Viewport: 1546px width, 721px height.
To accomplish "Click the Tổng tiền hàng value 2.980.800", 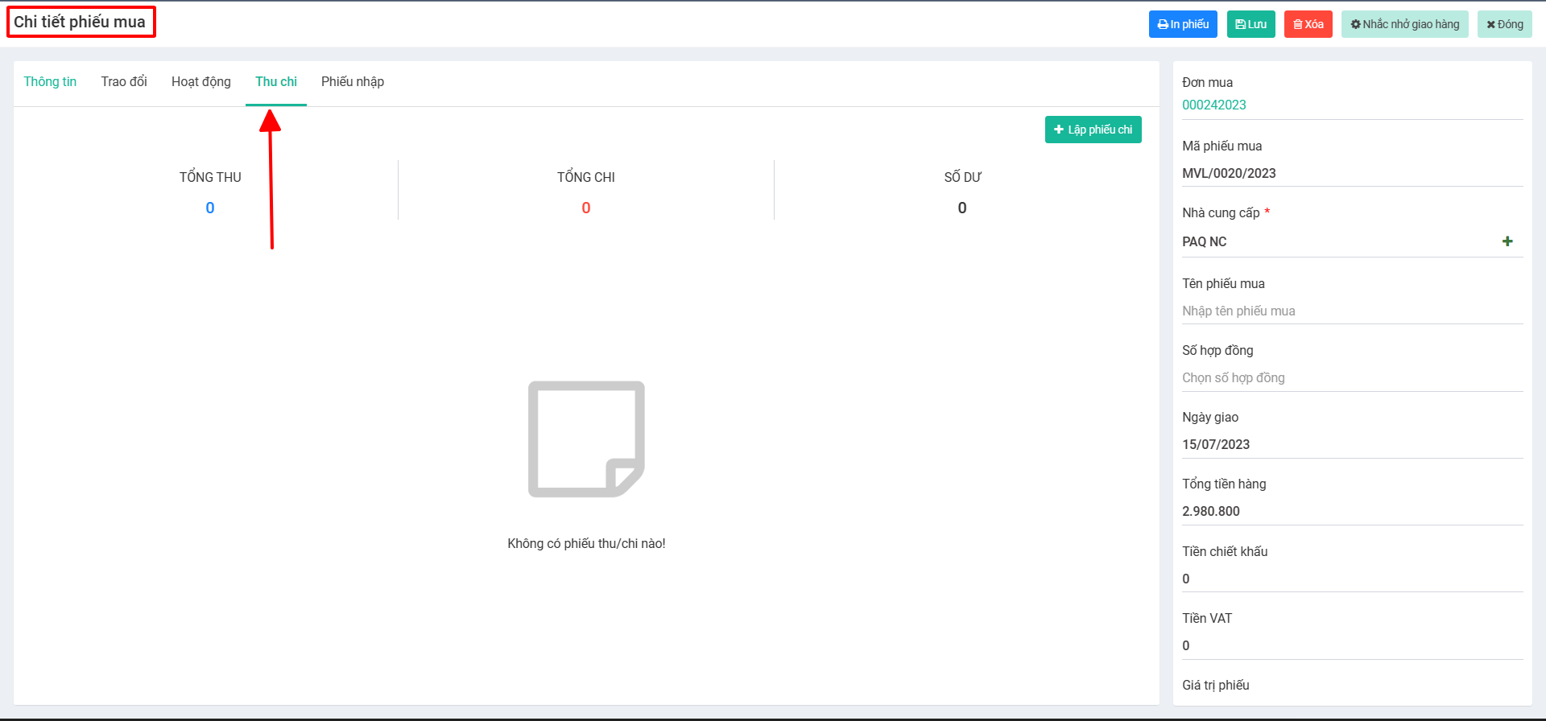I will pos(1352,511).
